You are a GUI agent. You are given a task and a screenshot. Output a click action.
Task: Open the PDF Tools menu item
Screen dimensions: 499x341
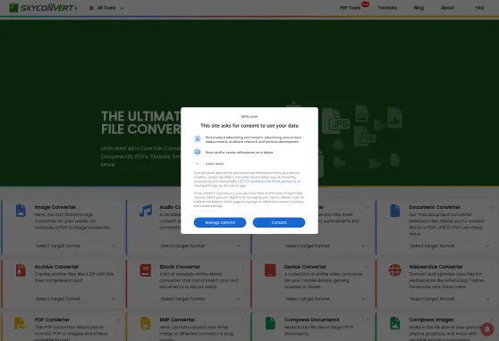pos(350,8)
